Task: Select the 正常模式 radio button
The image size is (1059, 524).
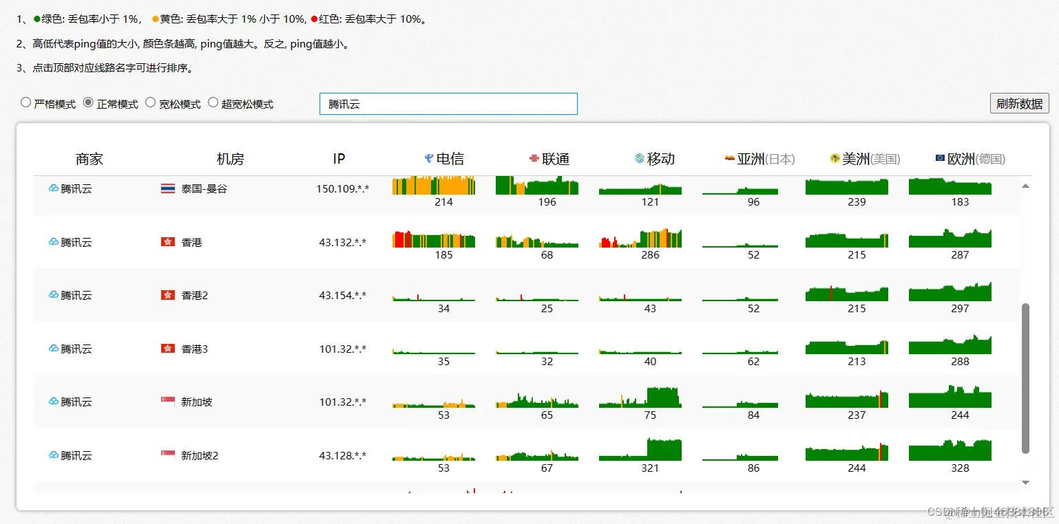Action: pos(88,102)
